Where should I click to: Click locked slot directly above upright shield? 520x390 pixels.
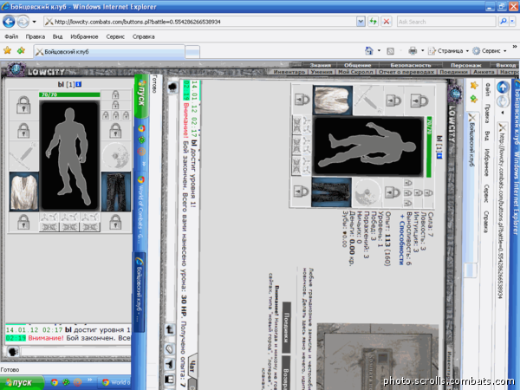tap(116, 131)
